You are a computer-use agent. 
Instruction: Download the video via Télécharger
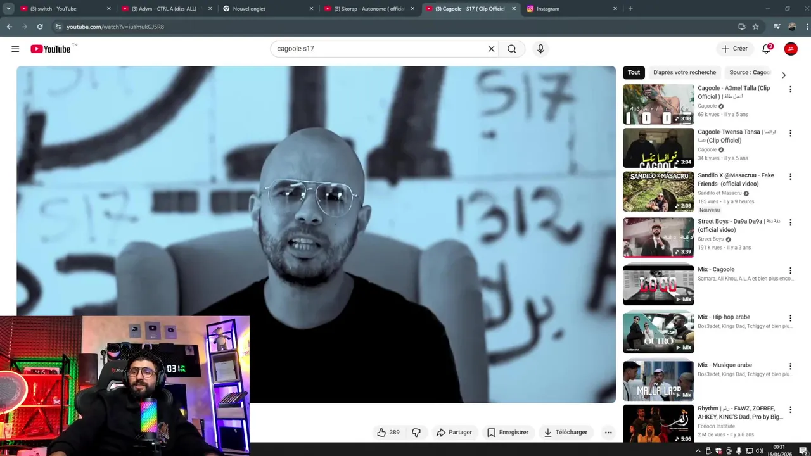566,433
